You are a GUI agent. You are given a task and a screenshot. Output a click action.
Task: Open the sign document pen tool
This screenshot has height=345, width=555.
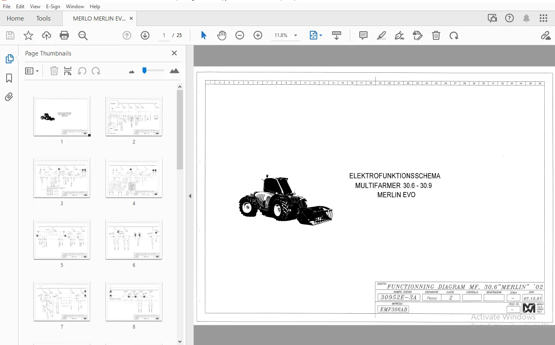399,35
